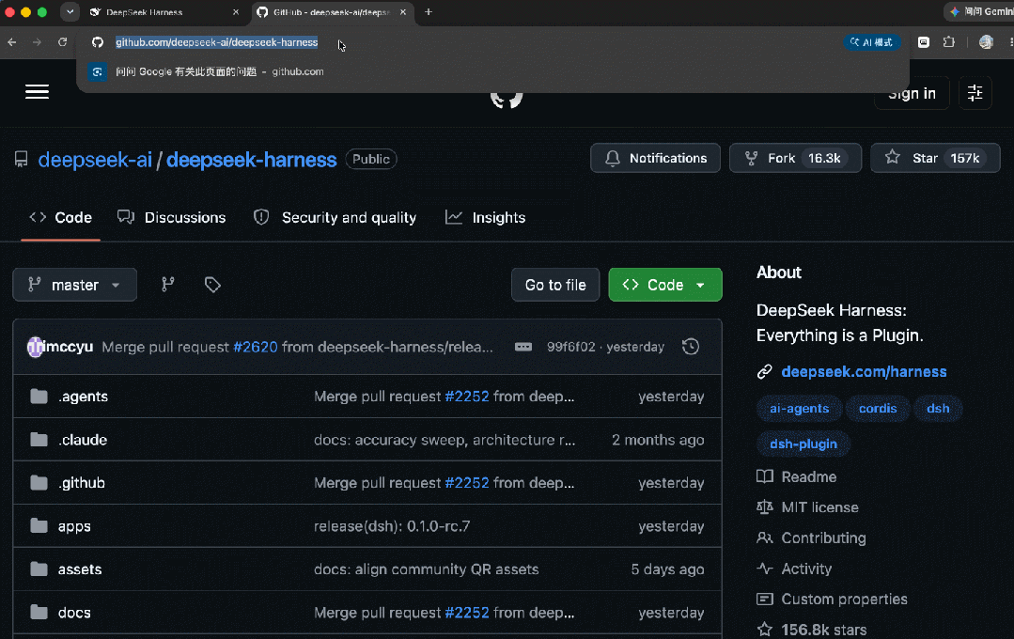Open the Discussions tab
The width and height of the screenshot is (1014, 639).
click(x=171, y=217)
